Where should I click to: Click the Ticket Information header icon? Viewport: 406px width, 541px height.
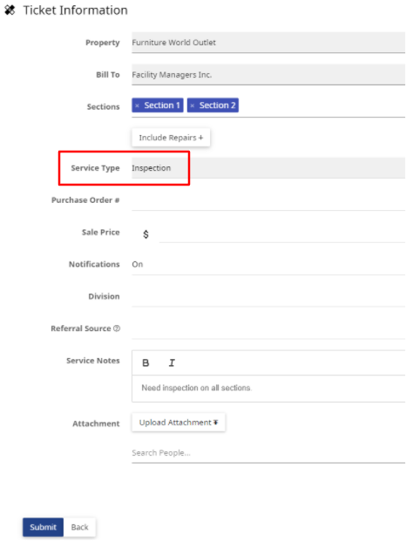(x=10, y=10)
